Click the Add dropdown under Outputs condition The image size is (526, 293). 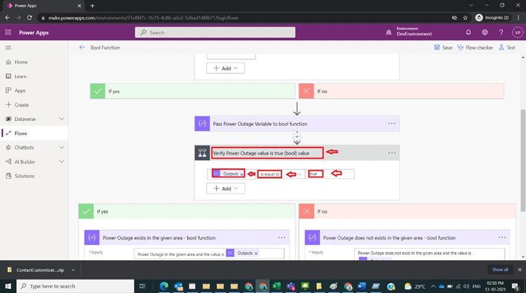click(225, 188)
